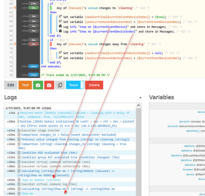Click the bug icon for log statement #23
Viewport: 205px width, 196px height.
click(60, 31)
